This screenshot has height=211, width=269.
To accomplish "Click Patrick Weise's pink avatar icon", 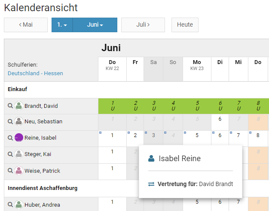I will tap(19, 171).
